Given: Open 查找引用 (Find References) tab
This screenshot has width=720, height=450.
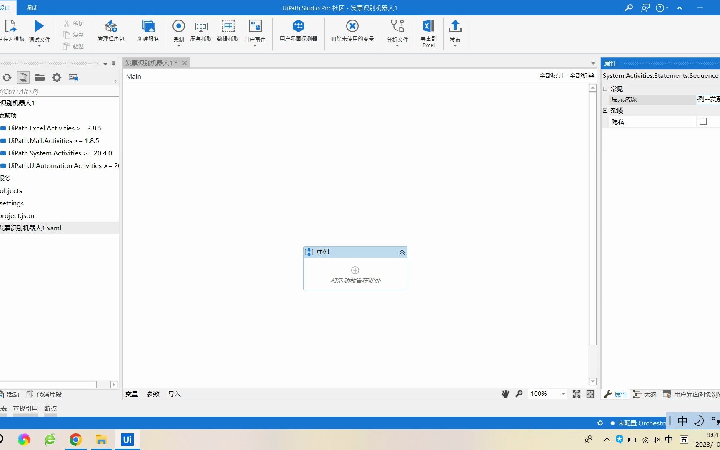Looking at the screenshot, I should [25, 408].
